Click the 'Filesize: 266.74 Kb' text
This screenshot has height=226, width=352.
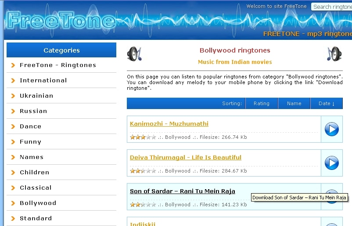click(x=223, y=137)
